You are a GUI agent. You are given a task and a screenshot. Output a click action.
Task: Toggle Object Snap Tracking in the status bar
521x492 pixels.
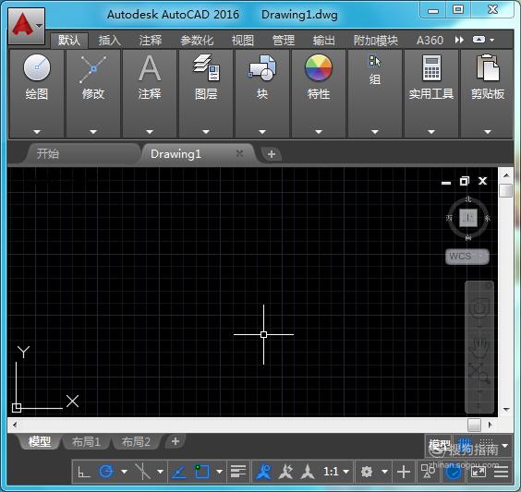point(179,472)
